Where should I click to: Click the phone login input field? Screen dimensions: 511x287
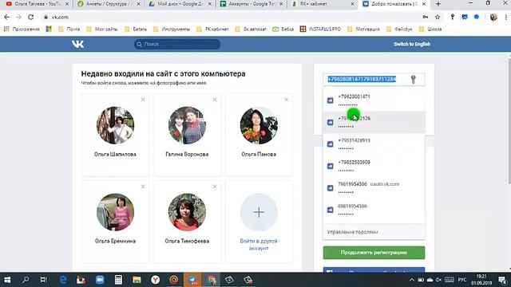point(374,79)
